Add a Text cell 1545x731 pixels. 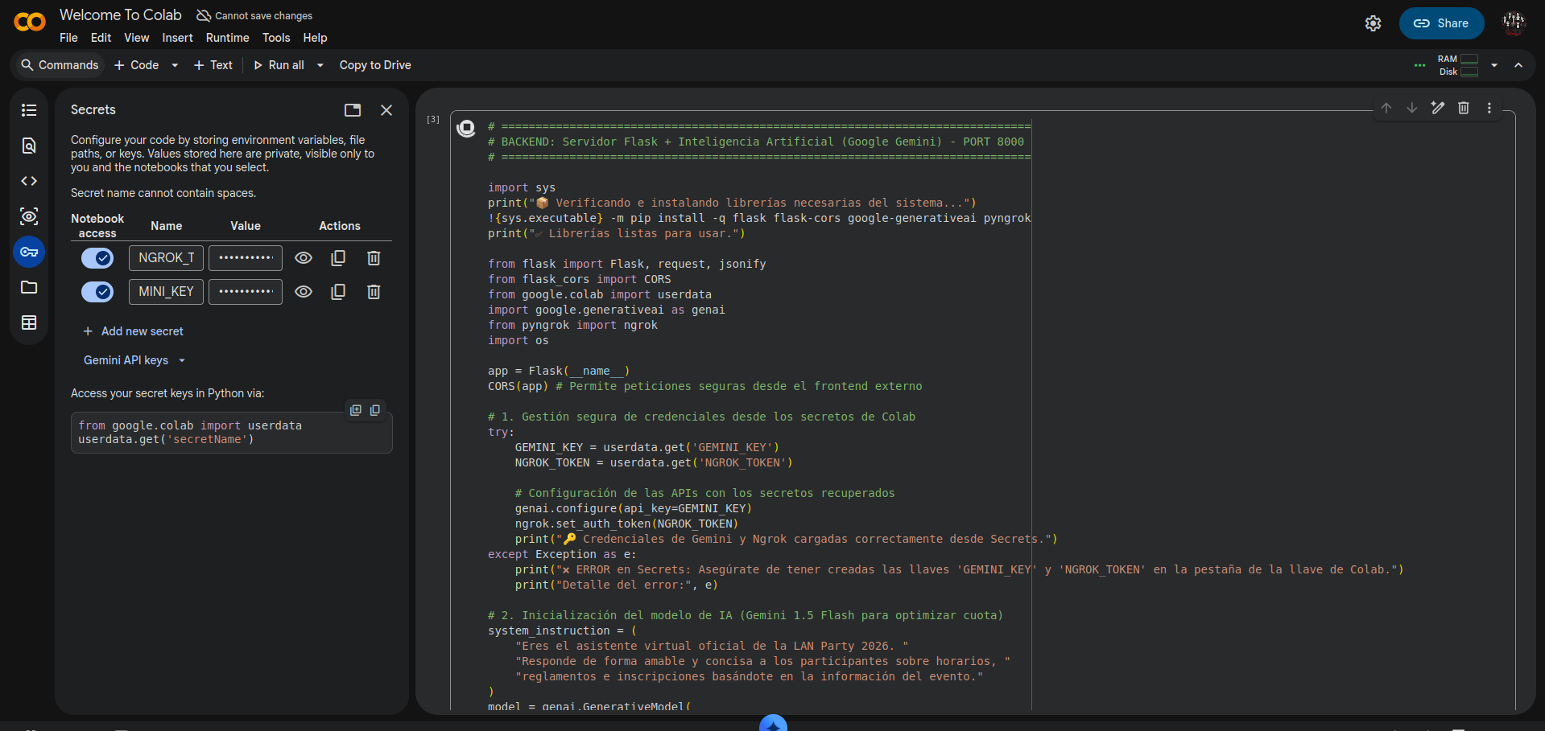pos(213,65)
